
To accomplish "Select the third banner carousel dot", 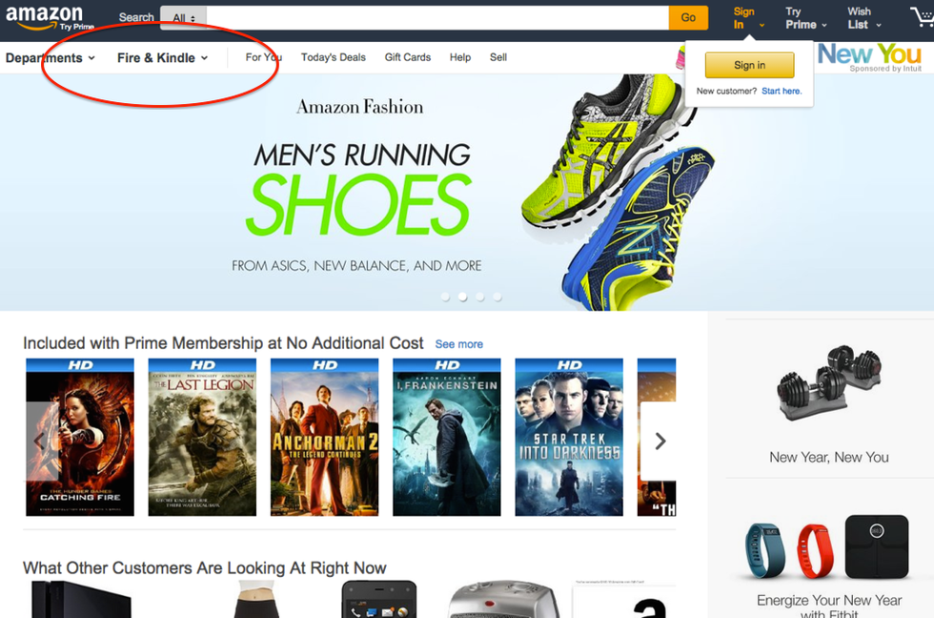I will (480, 297).
